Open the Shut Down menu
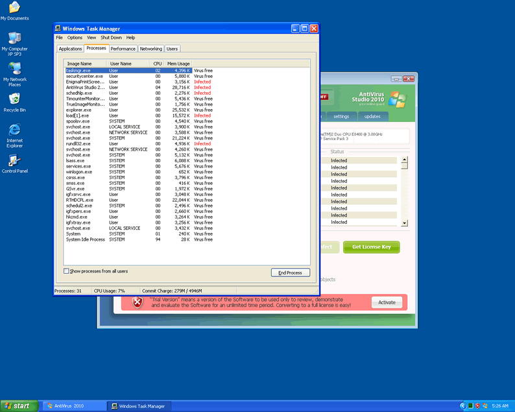This screenshot has height=412, width=515. pos(111,38)
